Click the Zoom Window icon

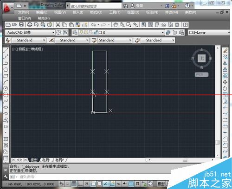click(x=129, y=24)
